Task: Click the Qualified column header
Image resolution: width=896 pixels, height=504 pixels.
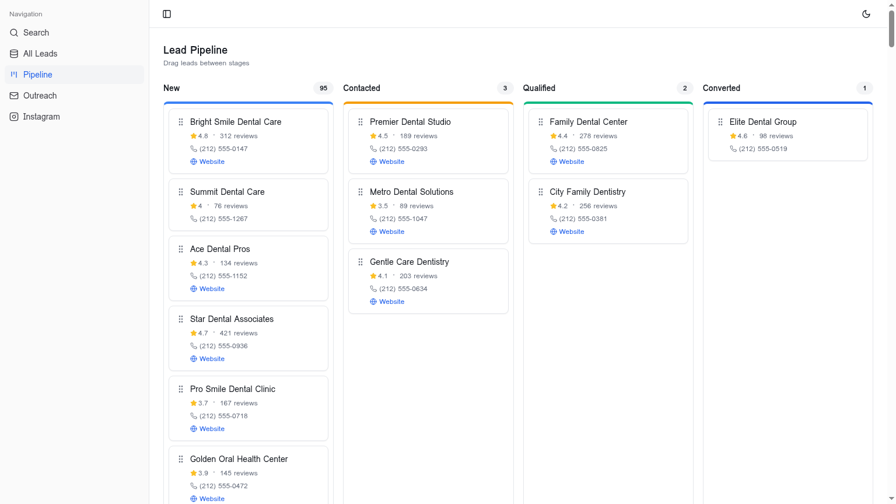Action: (x=539, y=88)
